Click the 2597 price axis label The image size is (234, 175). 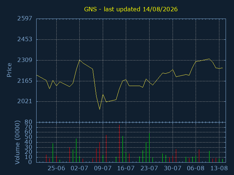coord(25,19)
